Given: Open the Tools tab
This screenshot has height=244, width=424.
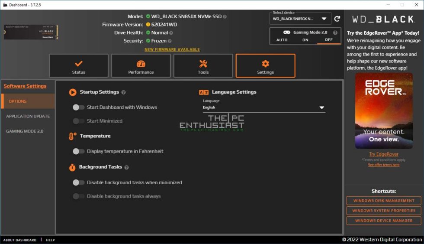Looking at the screenshot, I should point(203,66).
